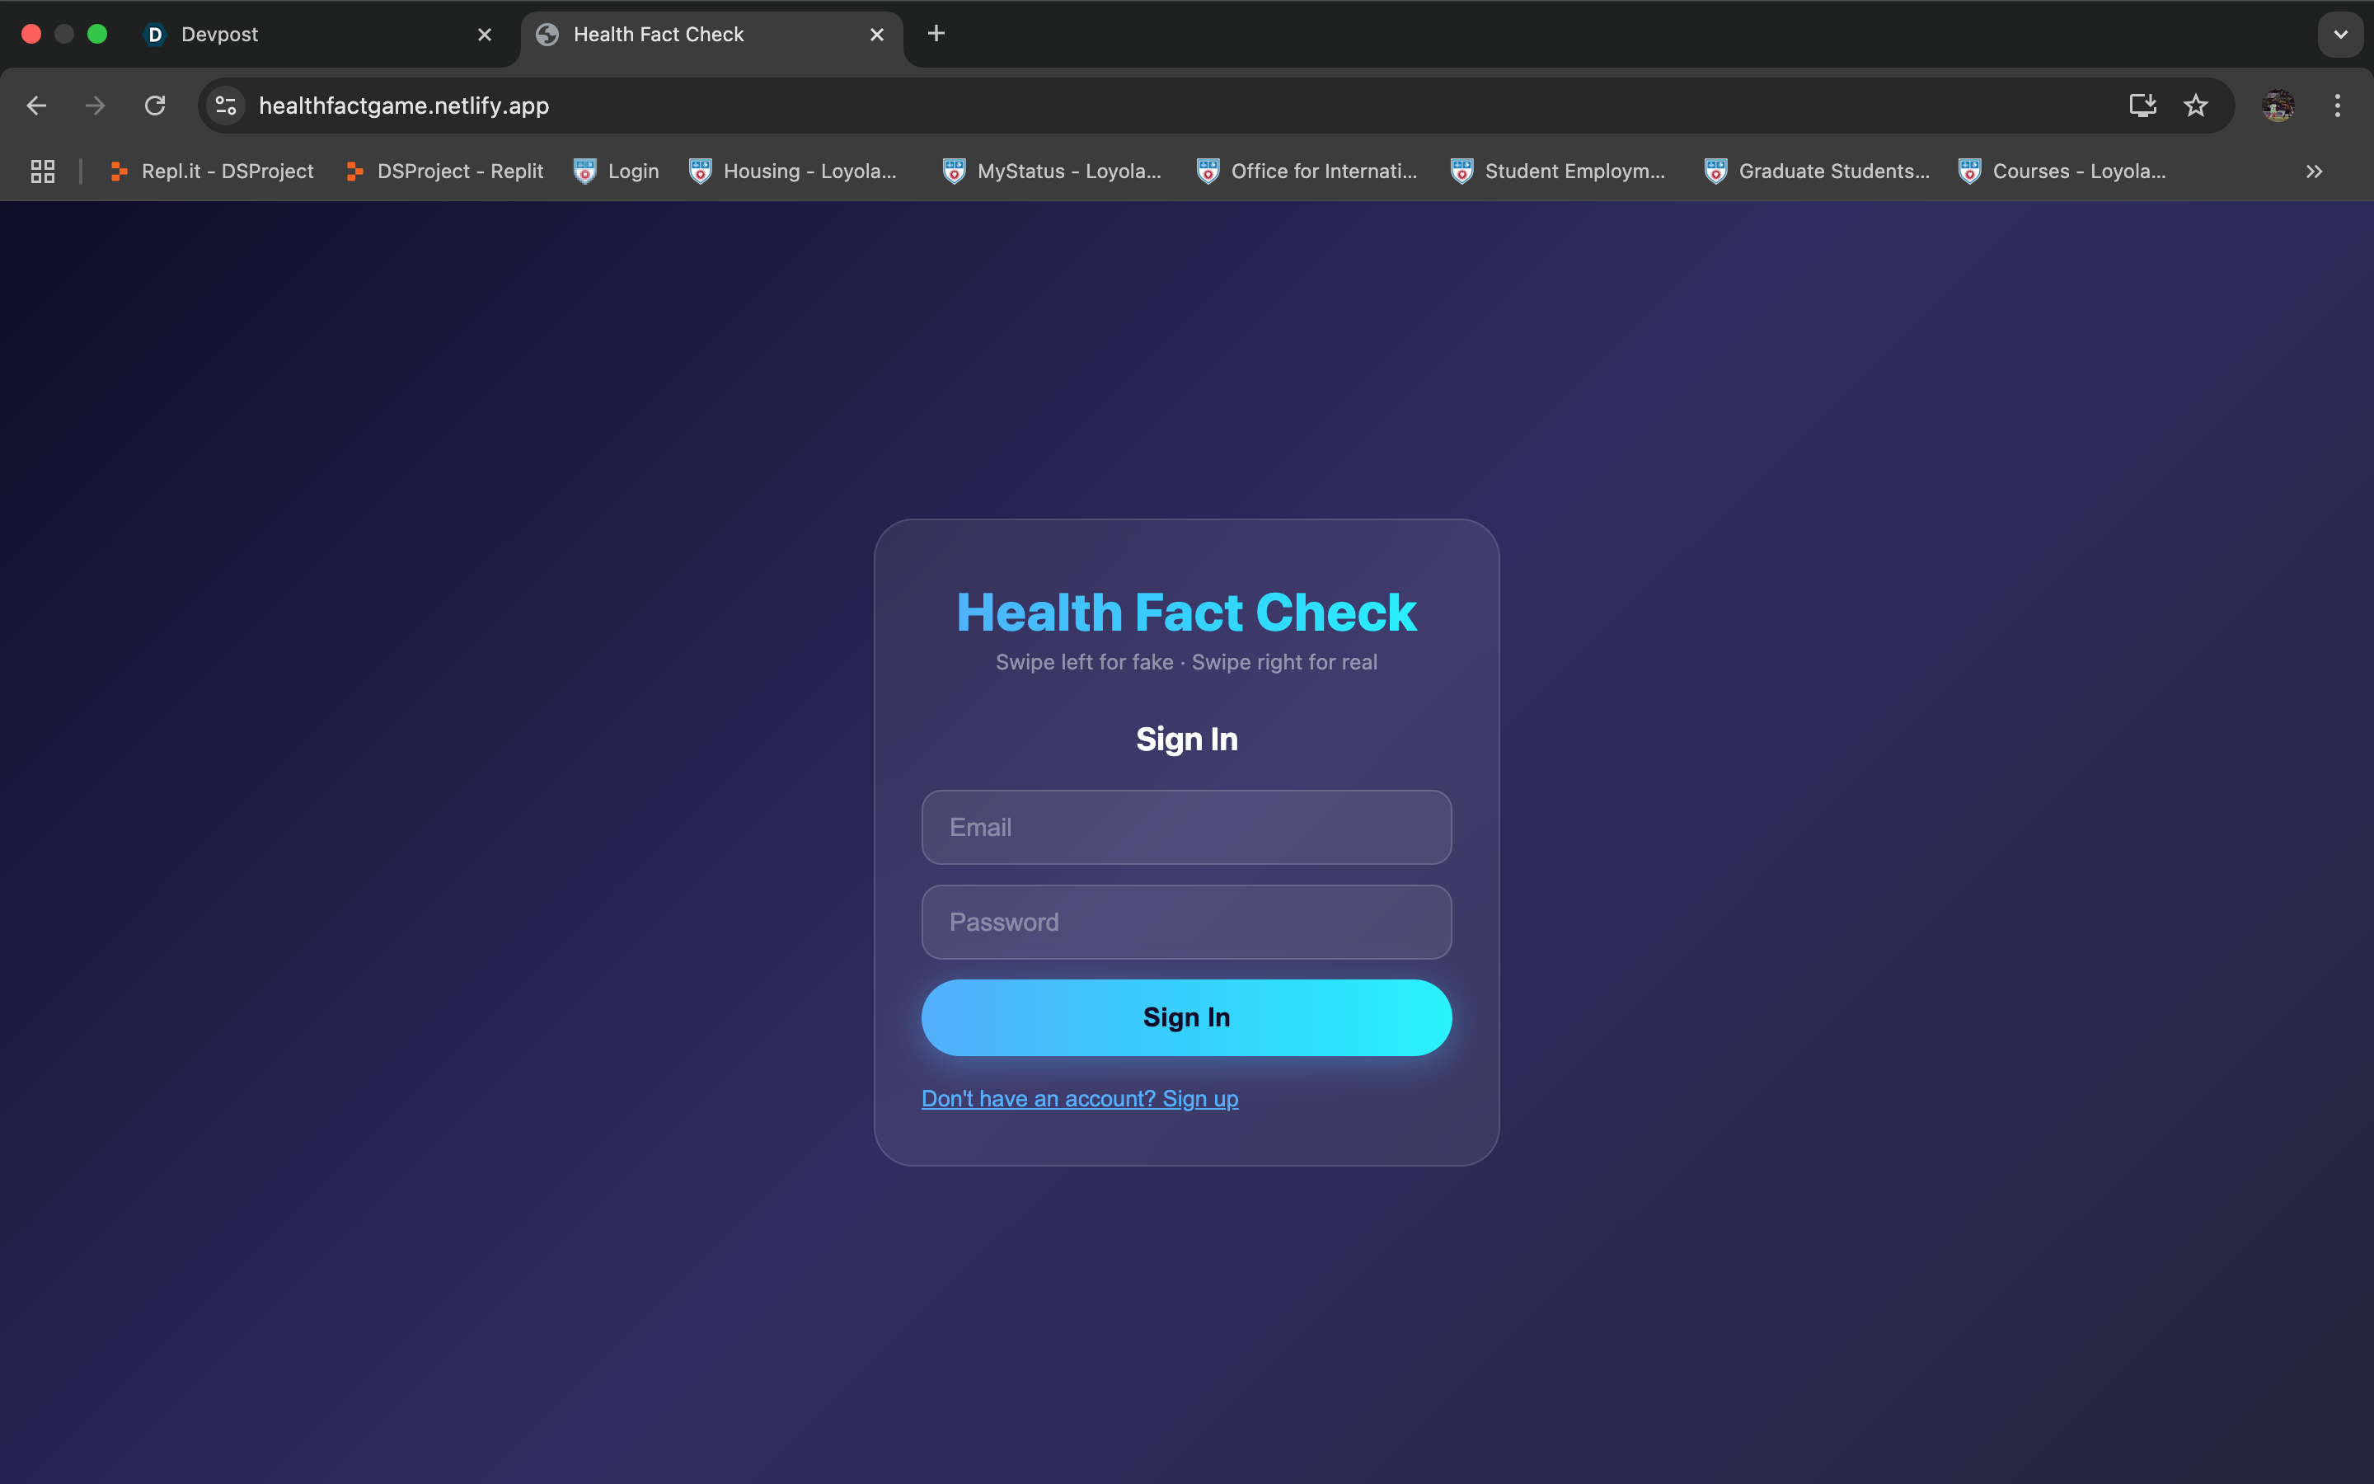Follow the "Don't have an account? Sign up" link

tap(1079, 1098)
